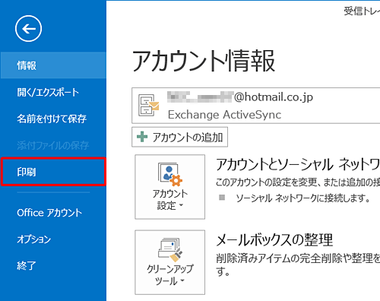Click the cleanup tools broom icon
The height and width of the screenshot is (301, 380).
pos(170,249)
